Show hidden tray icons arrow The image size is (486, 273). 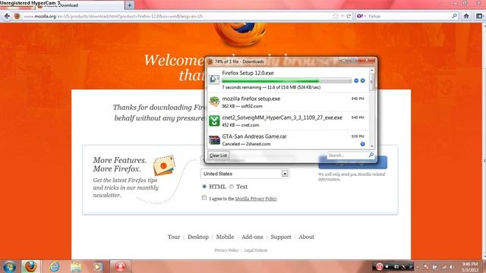click(418, 267)
